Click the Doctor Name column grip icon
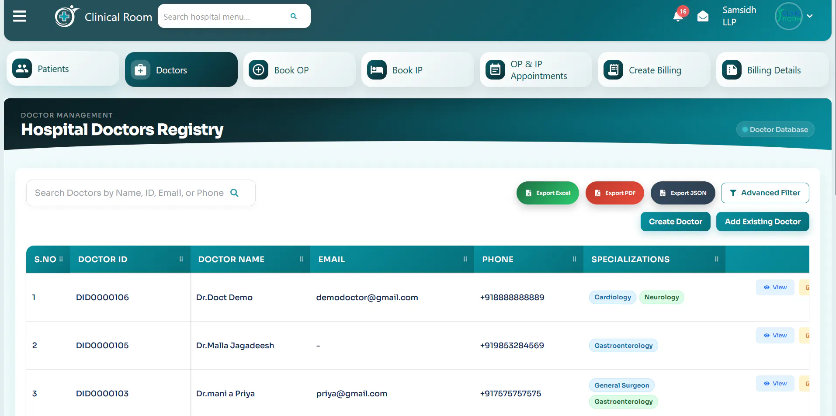This screenshot has height=416, width=836. pyautogui.click(x=302, y=259)
